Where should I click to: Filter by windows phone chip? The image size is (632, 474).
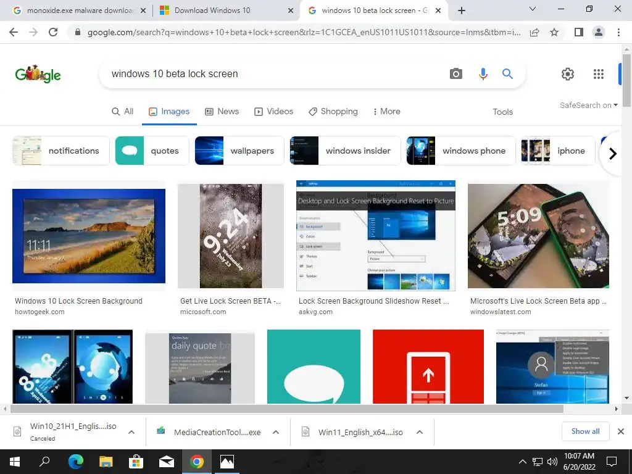(x=460, y=151)
